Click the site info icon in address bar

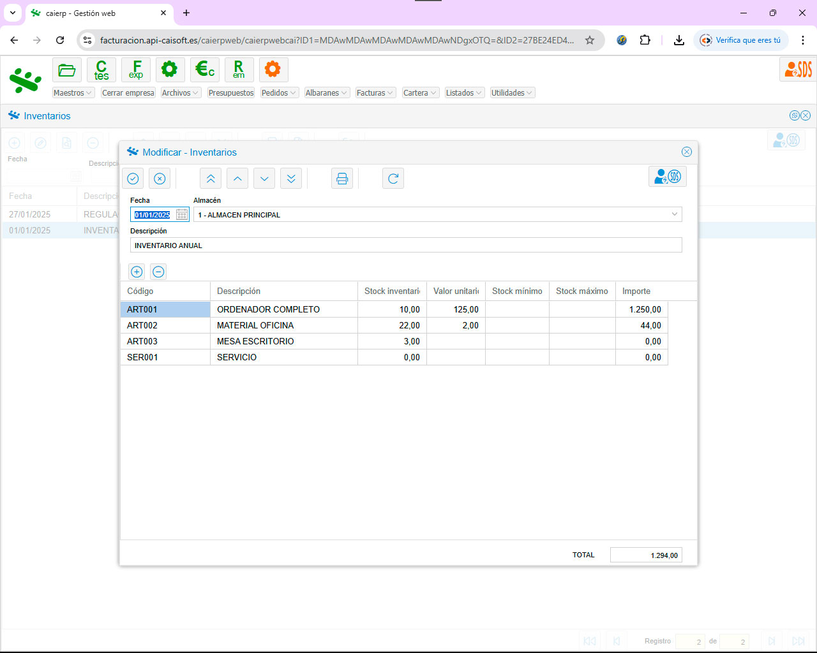pos(88,40)
